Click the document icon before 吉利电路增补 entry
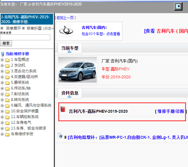The width and height of the screenshot is (188, 167). [60, 136]
